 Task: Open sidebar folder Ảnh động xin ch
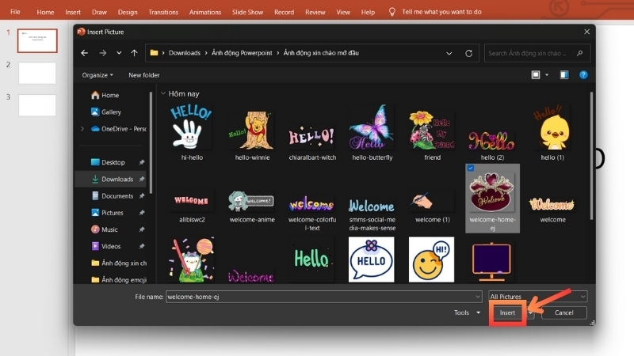click(x=119, y=263)
